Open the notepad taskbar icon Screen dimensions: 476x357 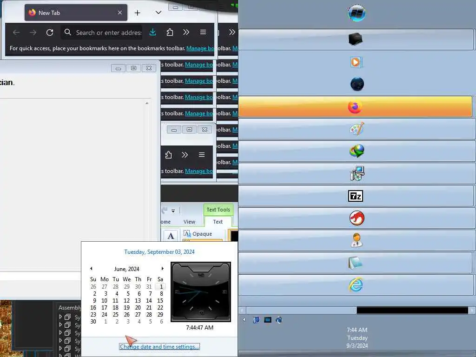click(355, 263)
